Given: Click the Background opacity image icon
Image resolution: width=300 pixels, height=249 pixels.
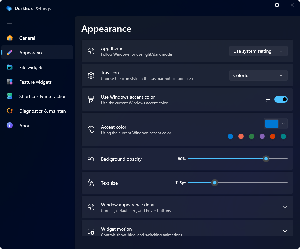Looking at the screenshot, I should point(91,159).
